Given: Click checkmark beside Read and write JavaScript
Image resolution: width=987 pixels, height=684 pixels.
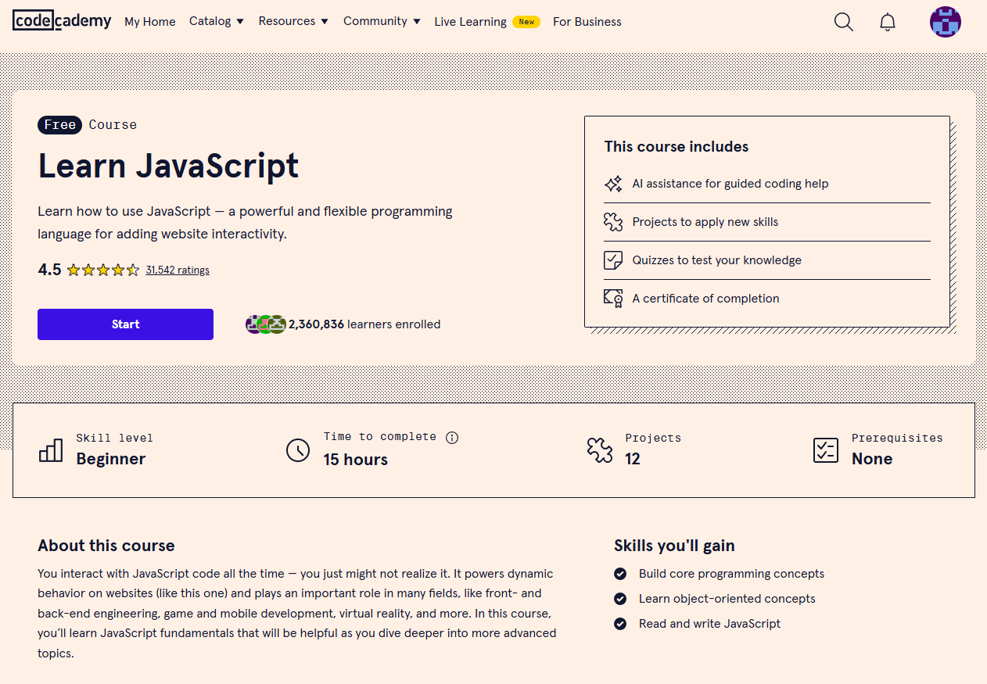Looking at the screenshot, I should click(x=620, y=624).
